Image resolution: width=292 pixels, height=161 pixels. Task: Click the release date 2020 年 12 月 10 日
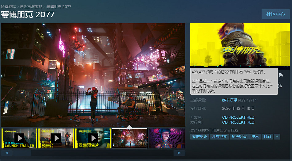(238, 109)
